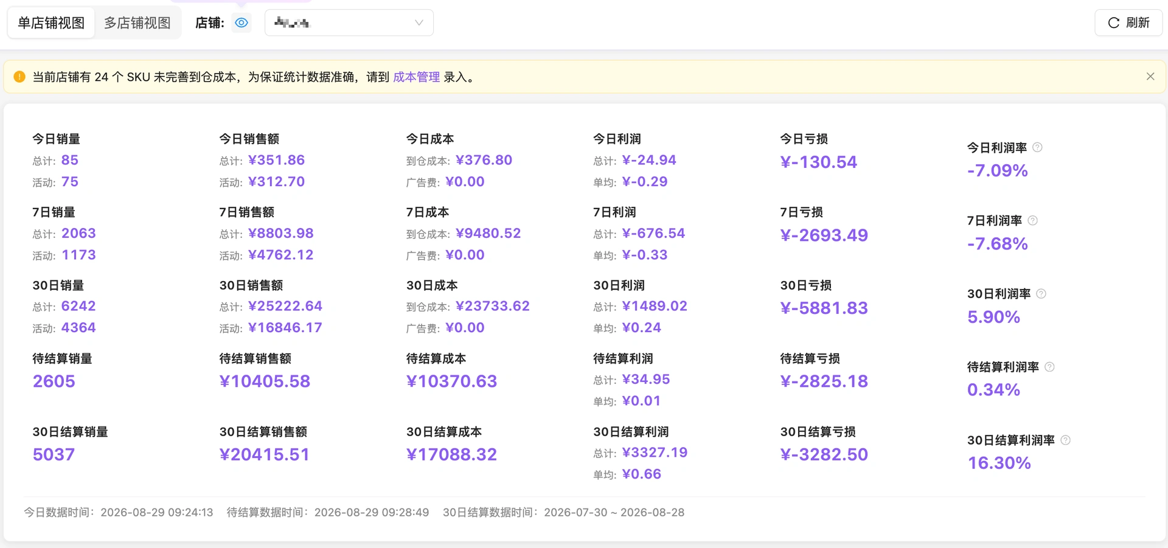Click the dropdown chevron arrow in shop selector

[x=419, y=23]
